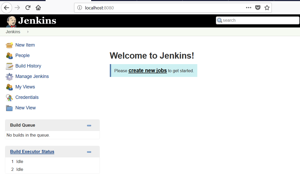Bookmark this page with star icon
Screen dimensions: 300x180
[267, 8]
